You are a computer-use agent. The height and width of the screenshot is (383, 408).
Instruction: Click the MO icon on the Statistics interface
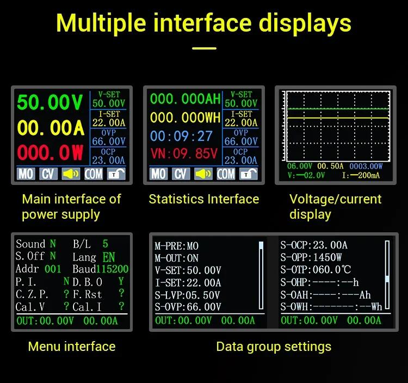pyautogui.click(x=158, y=174)
